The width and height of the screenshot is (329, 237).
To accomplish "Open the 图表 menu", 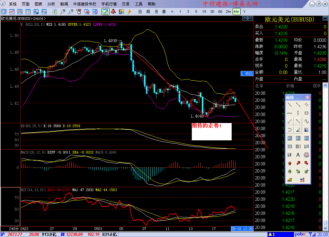I will pos(39,4).
